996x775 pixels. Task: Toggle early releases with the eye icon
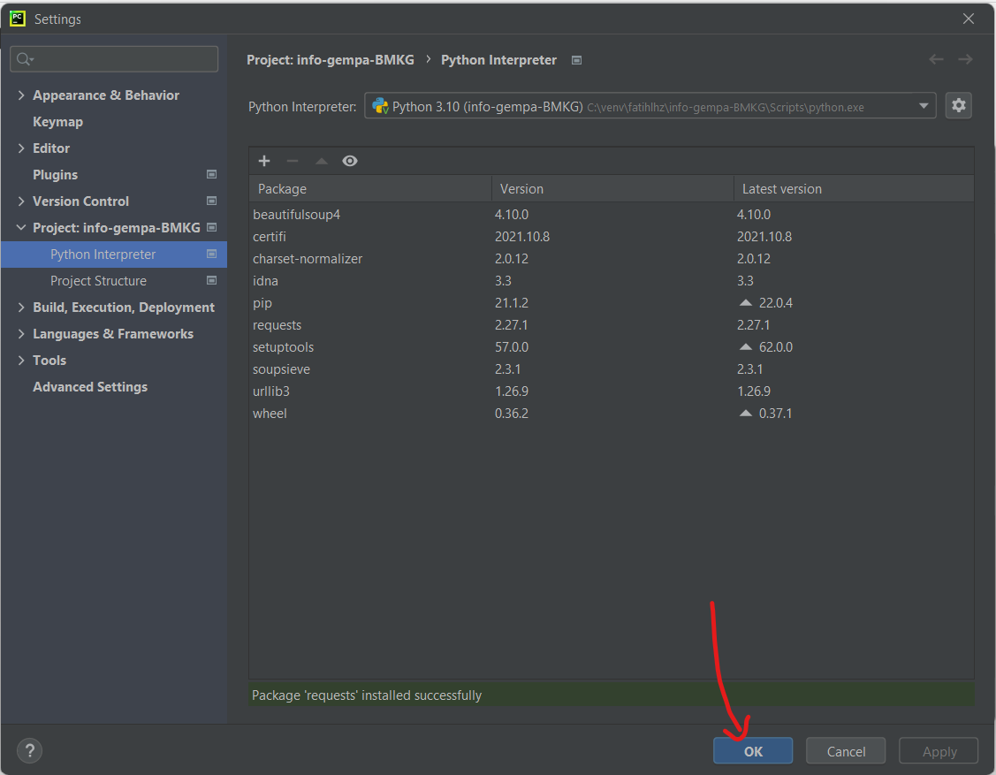(x=350, y=161)
